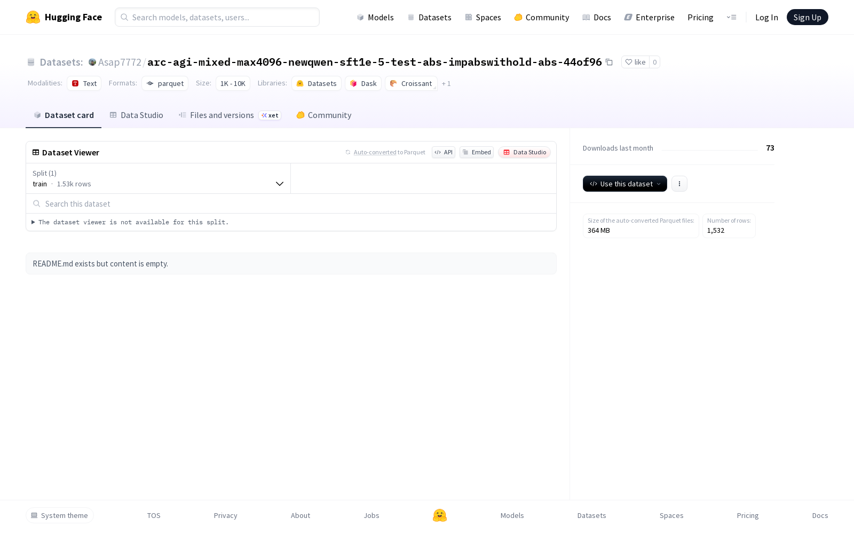Open the Files and versions tab

coord(230,115)
